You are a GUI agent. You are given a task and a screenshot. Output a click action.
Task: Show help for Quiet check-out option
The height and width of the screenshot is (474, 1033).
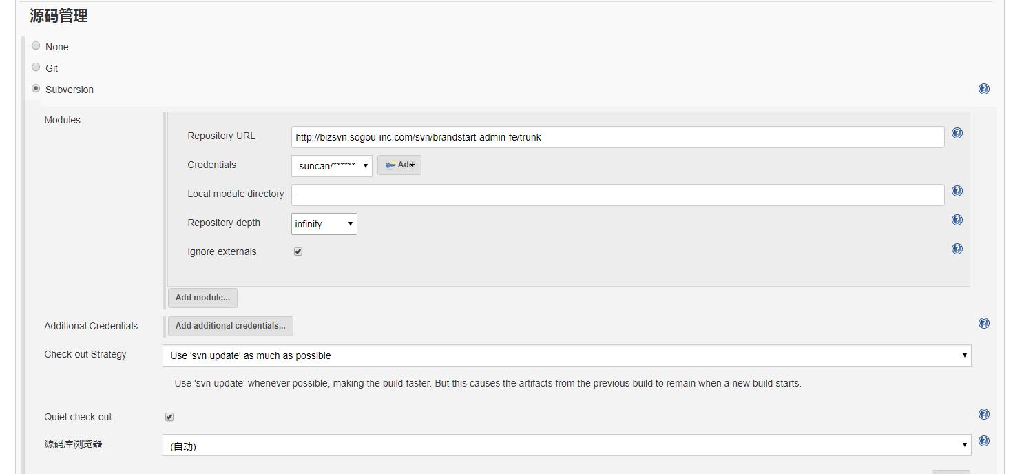tap(984, 414)
